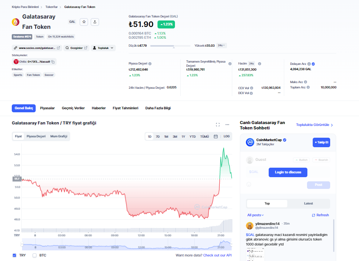Image resolution: width=359 pixels, height=261 pixels.
Task: Uncheck the TRY checkbox
Action: tap(14, 255)
